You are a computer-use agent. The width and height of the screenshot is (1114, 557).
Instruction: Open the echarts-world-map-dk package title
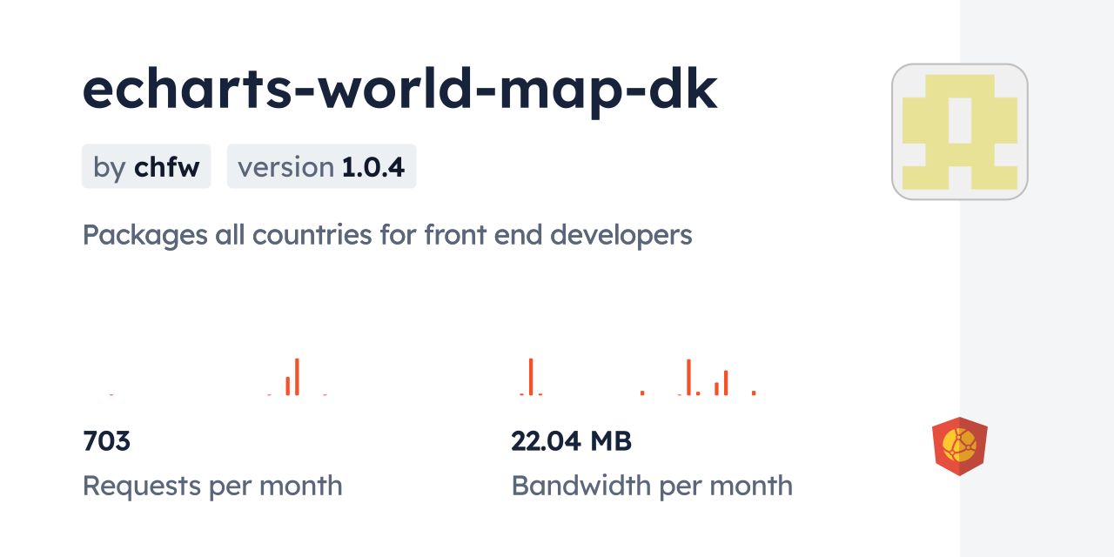(399, 90)
